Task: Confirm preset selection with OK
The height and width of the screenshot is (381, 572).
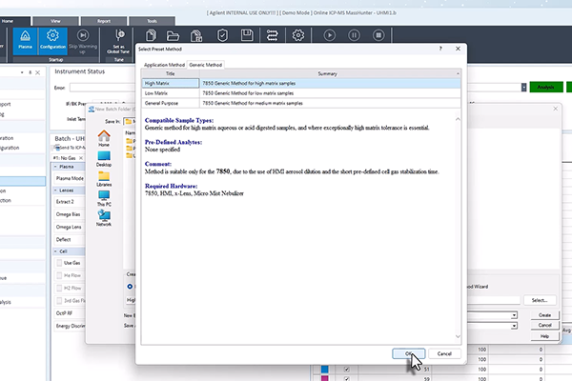Action: [409, 353]
